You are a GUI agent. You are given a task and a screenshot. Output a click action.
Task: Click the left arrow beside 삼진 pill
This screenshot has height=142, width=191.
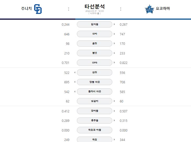[x=75, y=72]
